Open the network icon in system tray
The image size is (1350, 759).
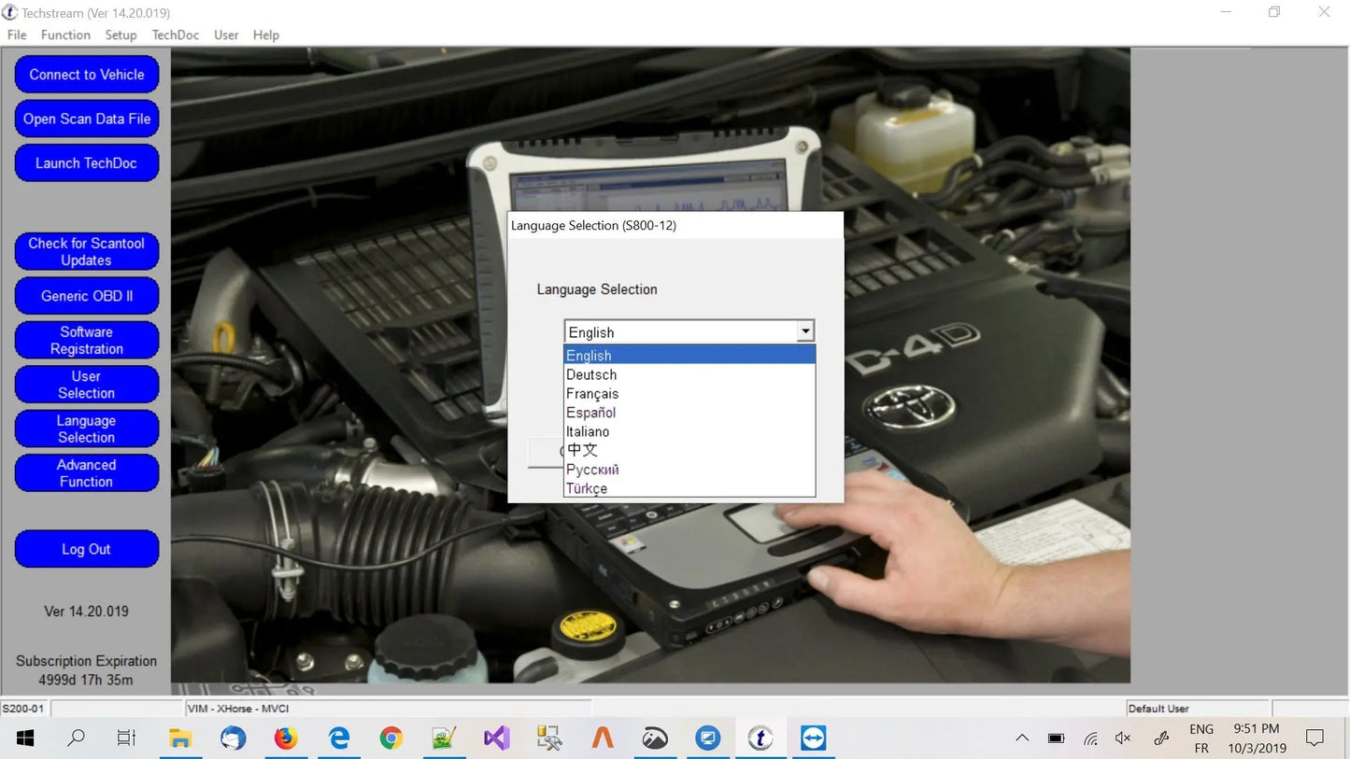coord(1088,738)
